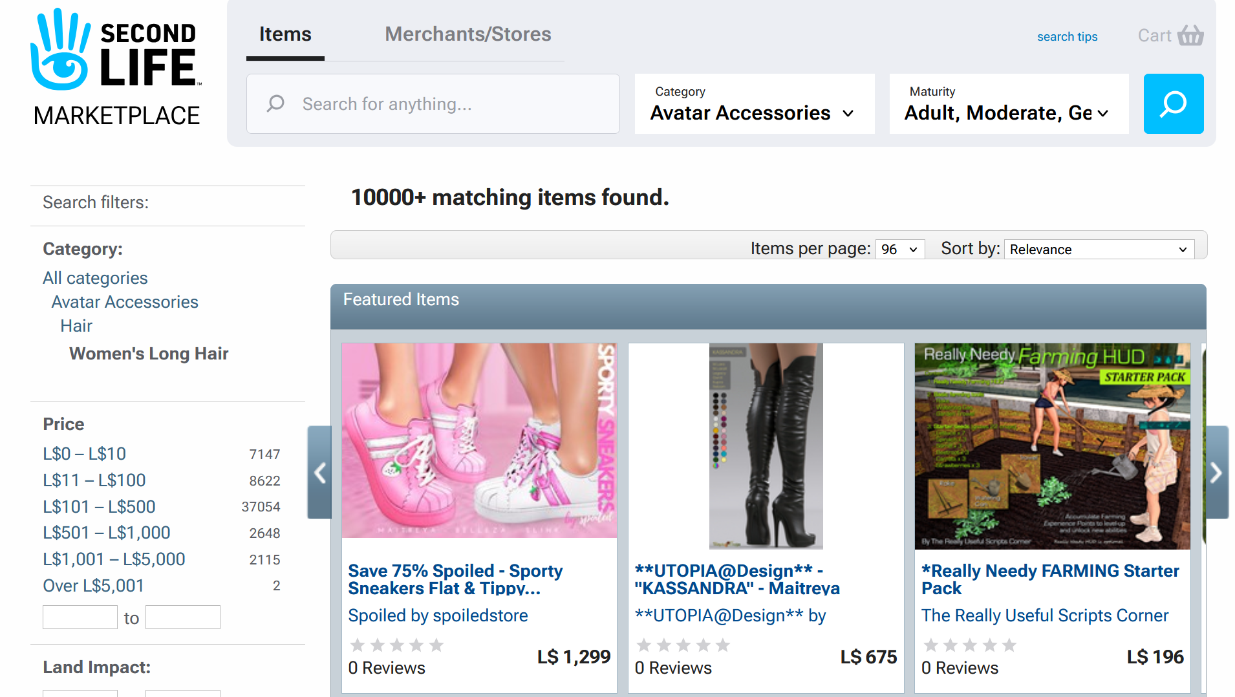The width and height of the screenshot is (1235, 697).
Task: Select the Avatar Accessories category link
Action: pos(125,302)
